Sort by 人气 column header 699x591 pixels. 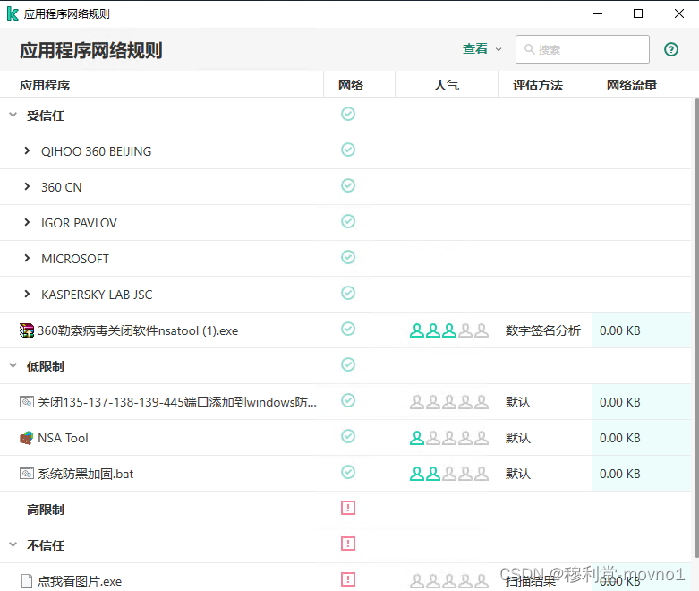(x=447, y=85)
